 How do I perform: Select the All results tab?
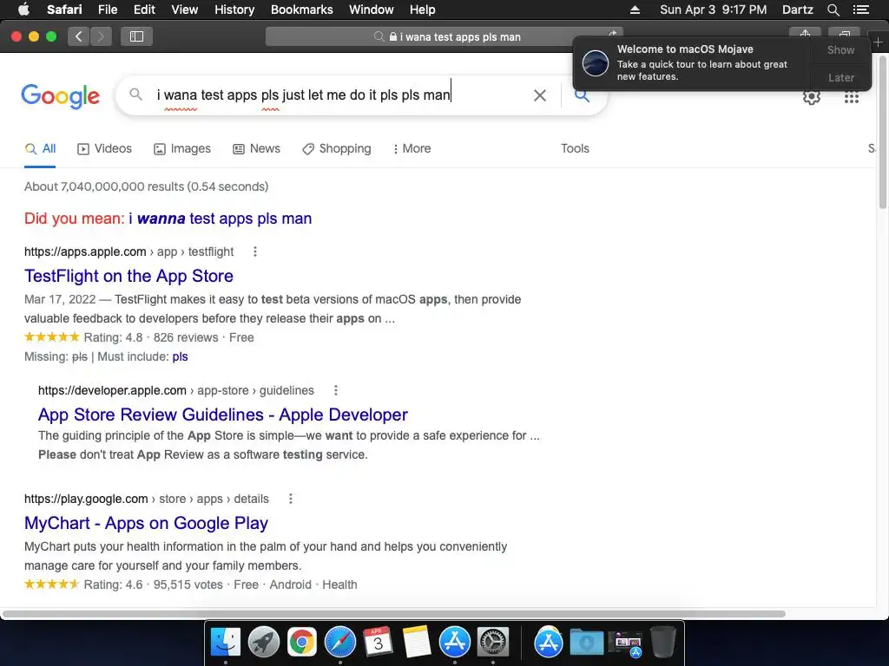40,149
